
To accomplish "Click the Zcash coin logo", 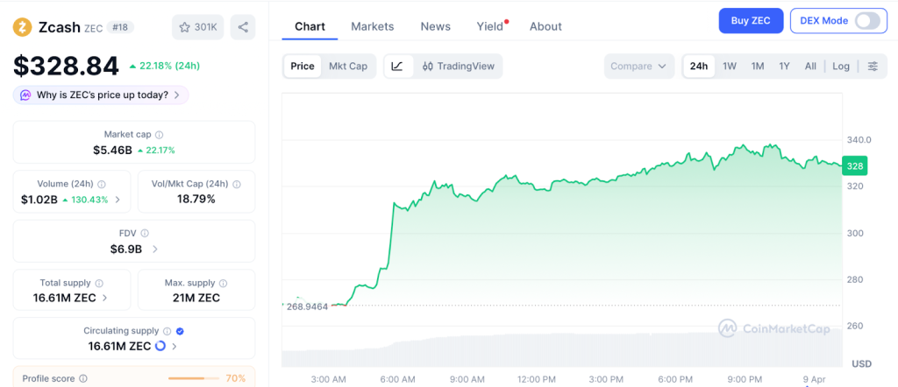I will coord(22,27).
